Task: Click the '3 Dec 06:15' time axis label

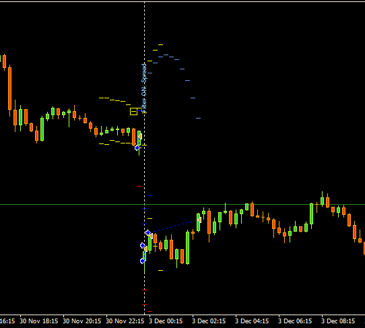Action: tap(295, 321)
